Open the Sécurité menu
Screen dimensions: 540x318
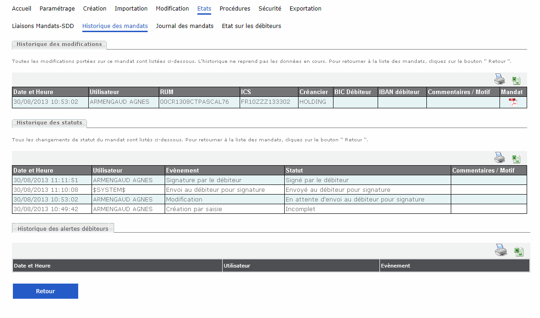pyautogui.click(x=270, y=9)
